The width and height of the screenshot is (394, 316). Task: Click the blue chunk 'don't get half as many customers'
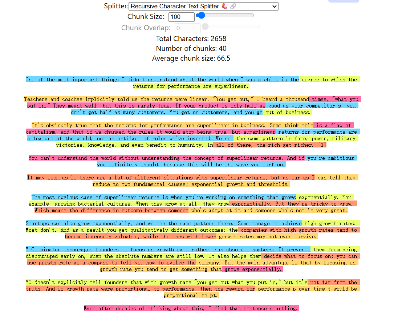(167, 112)
